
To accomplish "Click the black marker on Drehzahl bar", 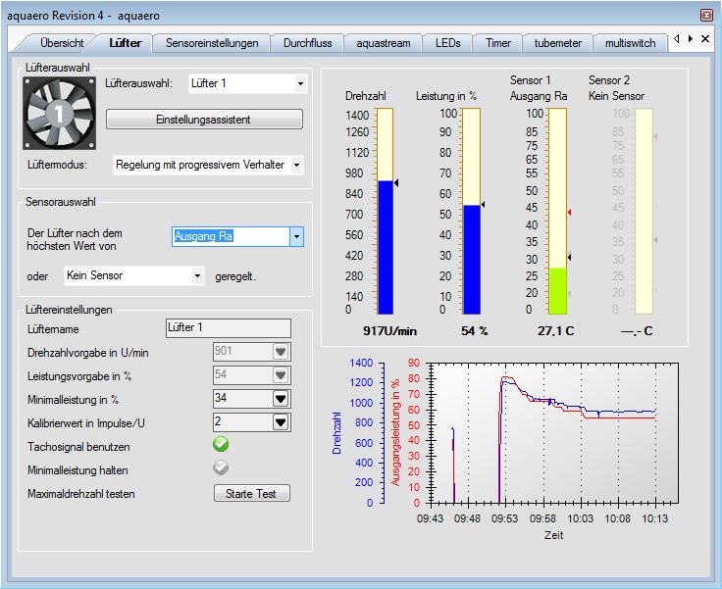I will [396, 182].
